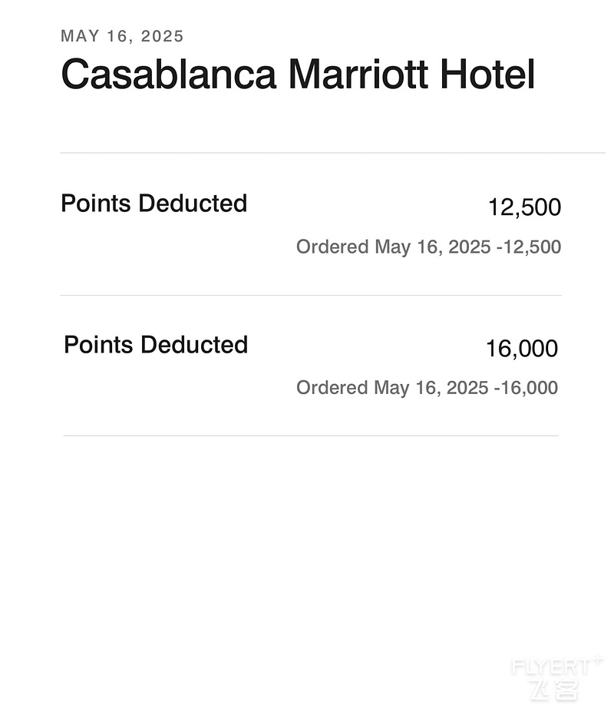Image resolution: width=614 pixels, height=712 pixels.
Task: Open the Ordered May 16, 2025 -16,000 detail
Action: 427,387
